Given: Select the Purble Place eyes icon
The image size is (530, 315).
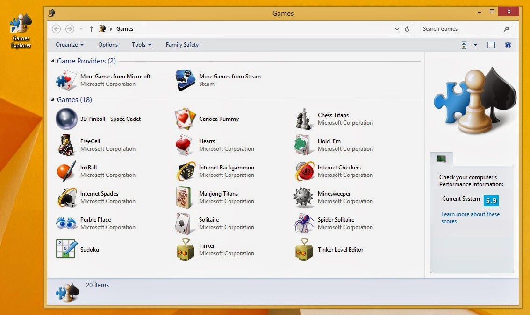Looking at the screenshot, I should click(66, 223).
